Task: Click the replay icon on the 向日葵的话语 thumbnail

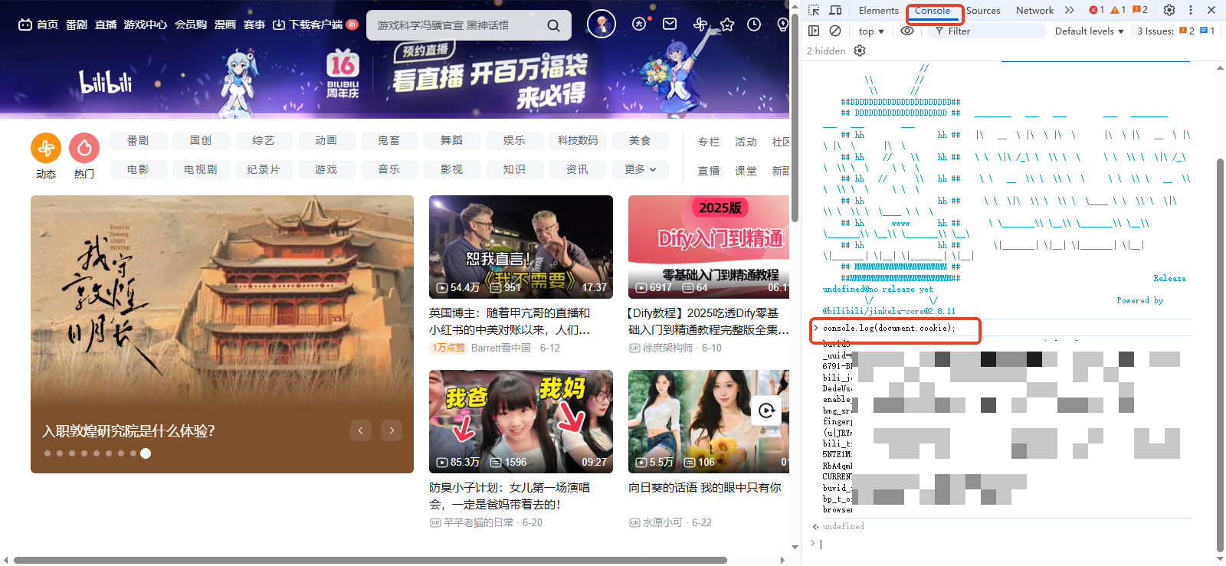Action: pos(766,411)
